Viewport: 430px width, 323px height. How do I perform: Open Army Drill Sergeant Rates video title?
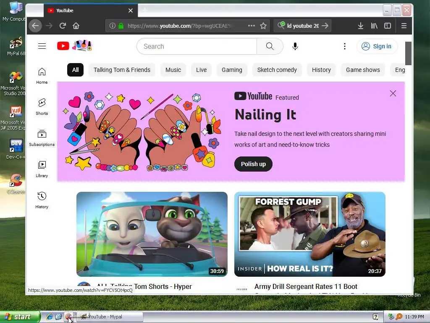pos(306,287)
